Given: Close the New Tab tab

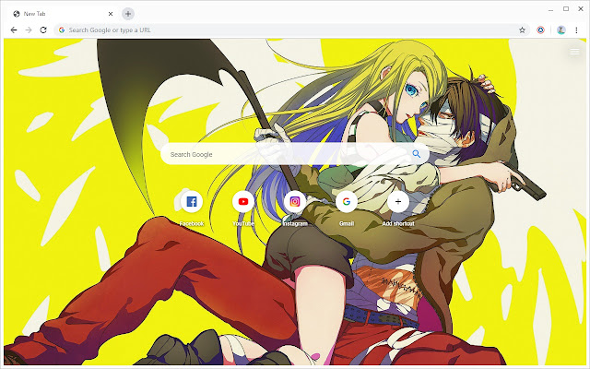Looking at the screenshot, I should (x=111, y=14).
